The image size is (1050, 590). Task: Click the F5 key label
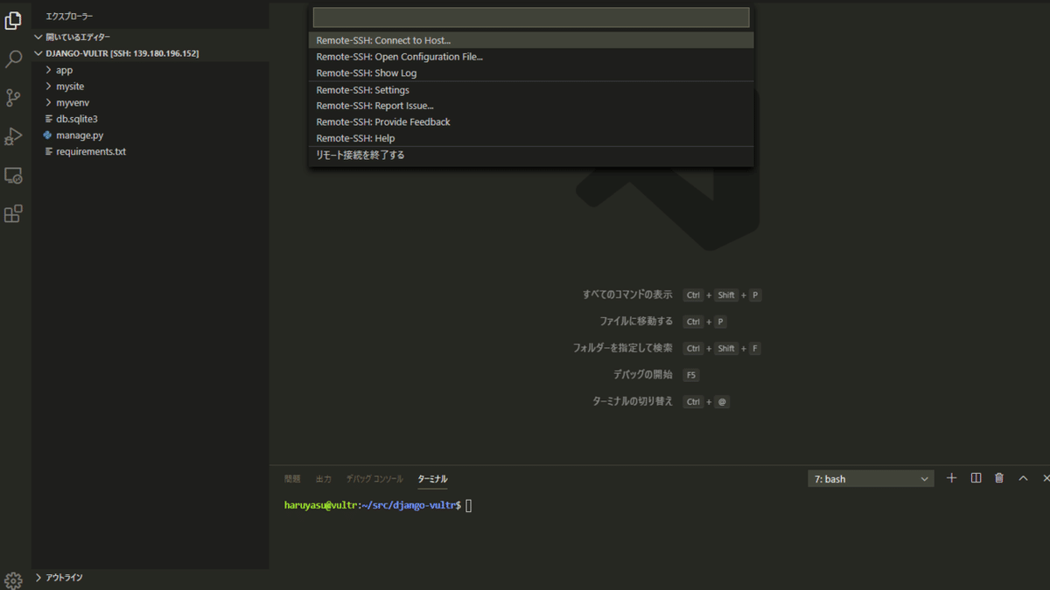tap(691, 375)
